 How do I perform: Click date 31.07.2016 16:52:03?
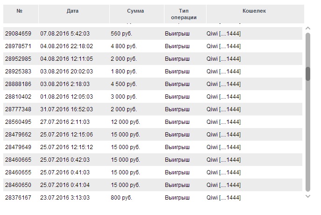click(x=66, y=109)
